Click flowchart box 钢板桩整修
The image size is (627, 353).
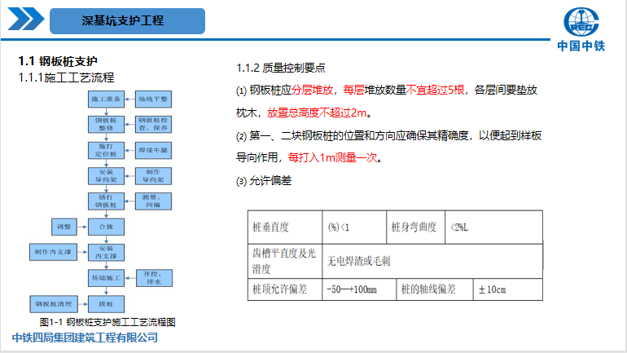pos(106,124)
